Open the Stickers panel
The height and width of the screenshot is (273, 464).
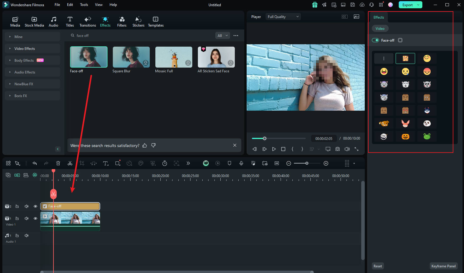[x=138, y=22]
